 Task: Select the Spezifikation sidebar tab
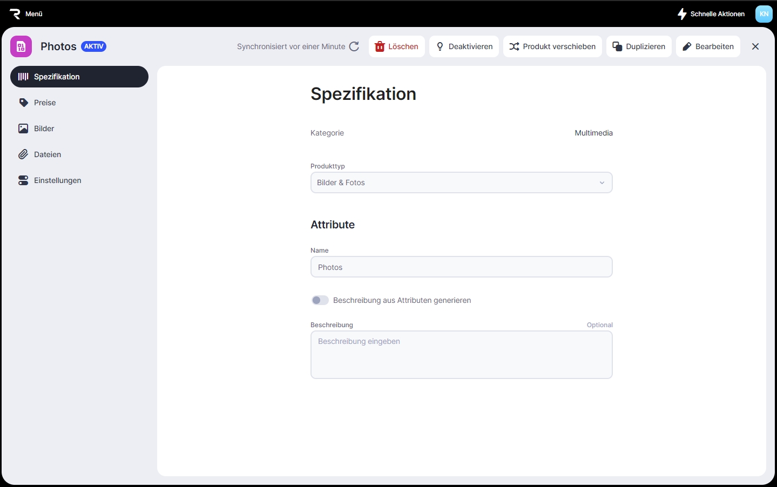click(x=79, y=77)
